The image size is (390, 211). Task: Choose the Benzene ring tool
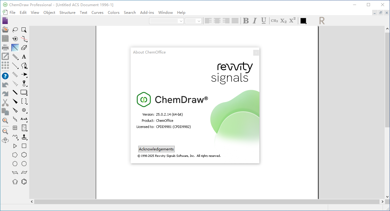pos(24,181)
